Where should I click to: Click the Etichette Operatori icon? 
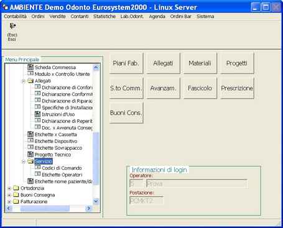(x=37, y=174)
